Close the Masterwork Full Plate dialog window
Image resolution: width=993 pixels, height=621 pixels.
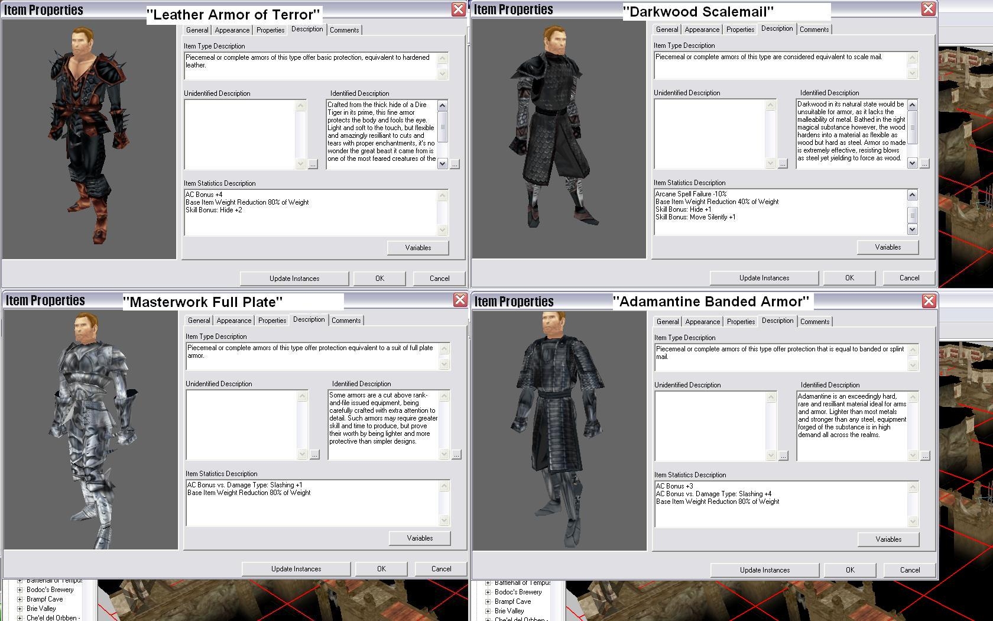pos(460,300)
